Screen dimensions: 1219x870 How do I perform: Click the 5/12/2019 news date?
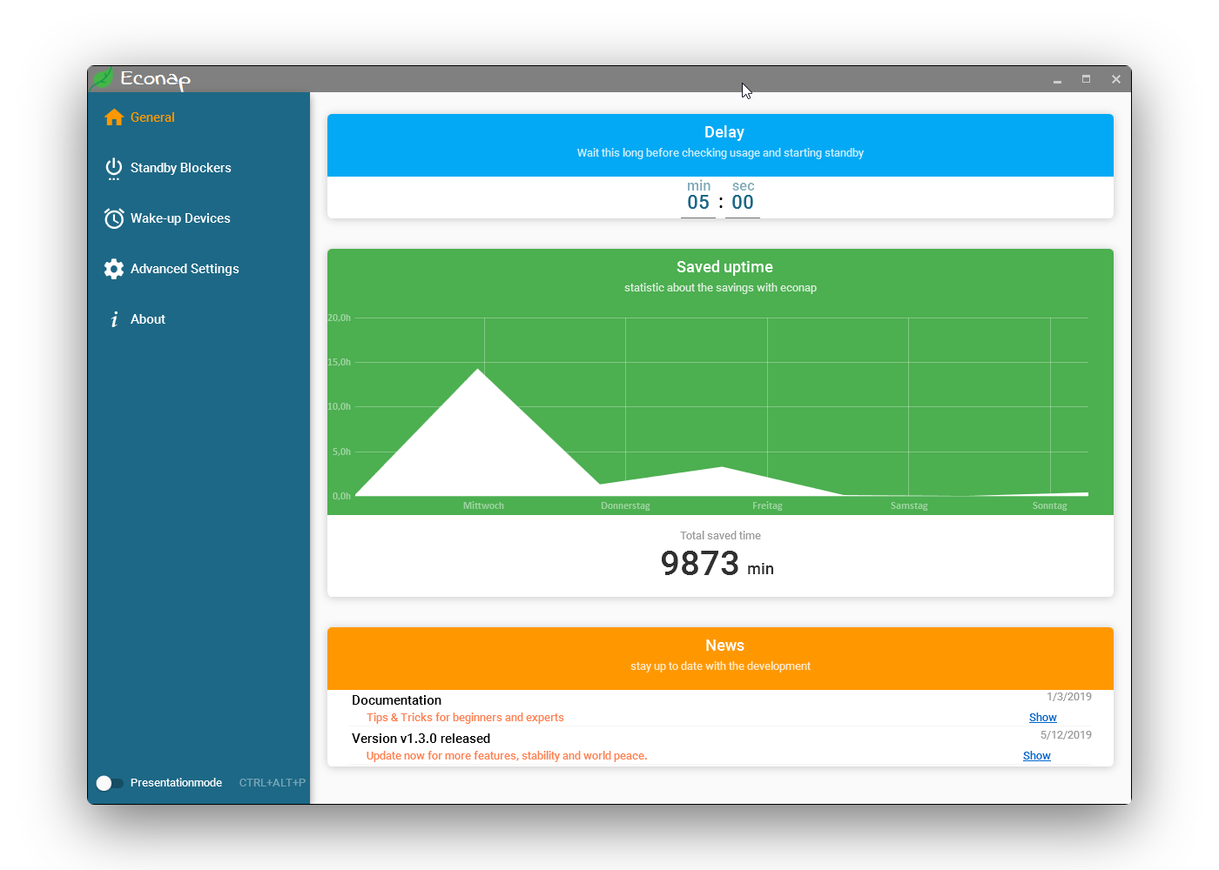click(x=1066, y=735)
